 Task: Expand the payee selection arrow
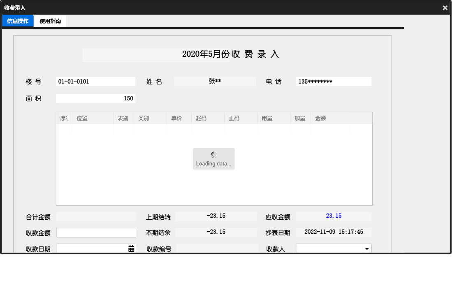click(366, 248)
